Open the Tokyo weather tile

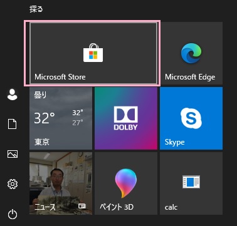point(61,118)
